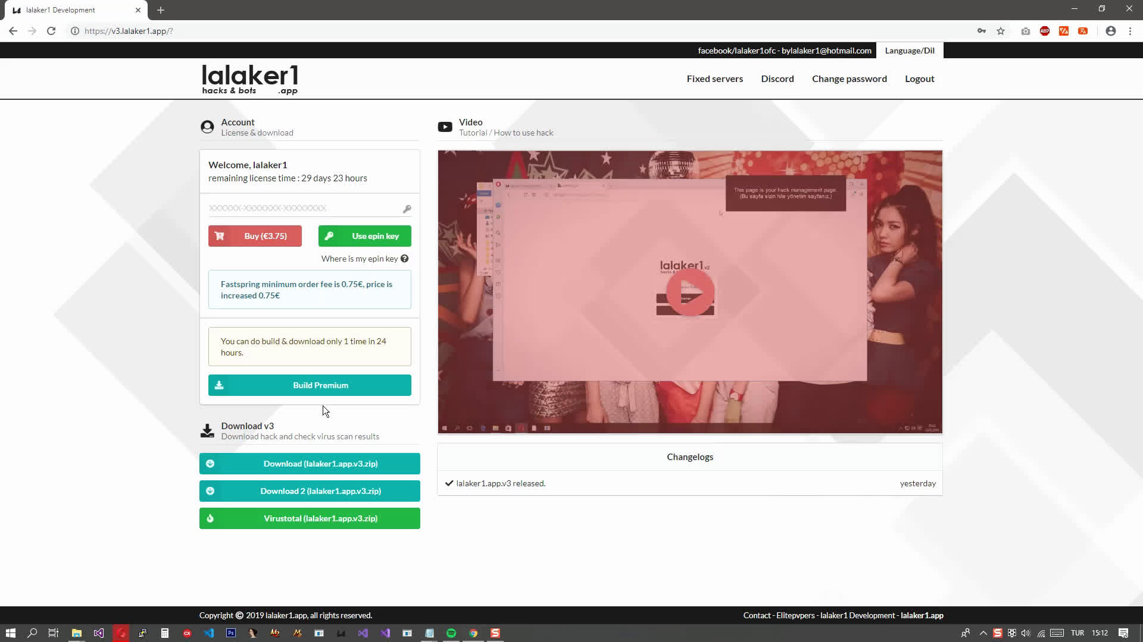Close the lalaker1 Development tab
This screenshot has width=1143, height=642.
pyautogui.click(x=138, y=10)
